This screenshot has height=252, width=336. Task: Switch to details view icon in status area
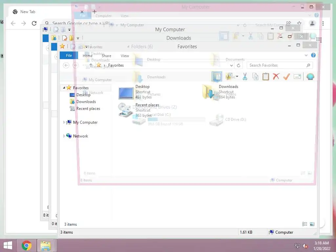pyautogui.click(x=305, y=224)
